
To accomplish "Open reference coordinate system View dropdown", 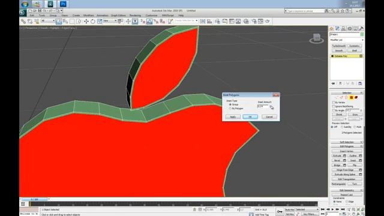I will (110, 21).
